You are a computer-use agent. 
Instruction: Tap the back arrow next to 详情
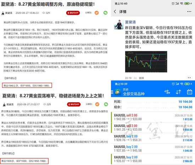115,12
